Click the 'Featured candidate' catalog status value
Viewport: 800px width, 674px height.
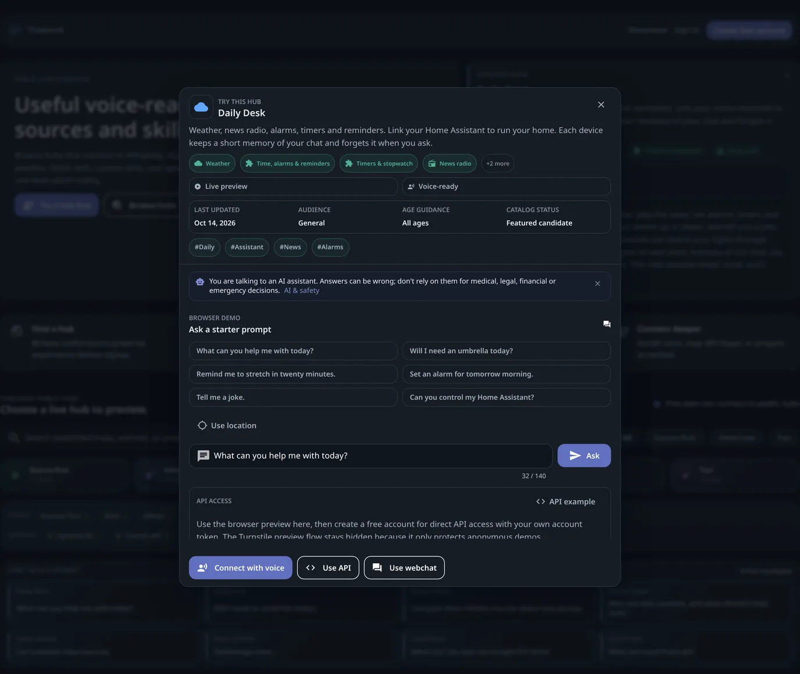tap(539, 223)
